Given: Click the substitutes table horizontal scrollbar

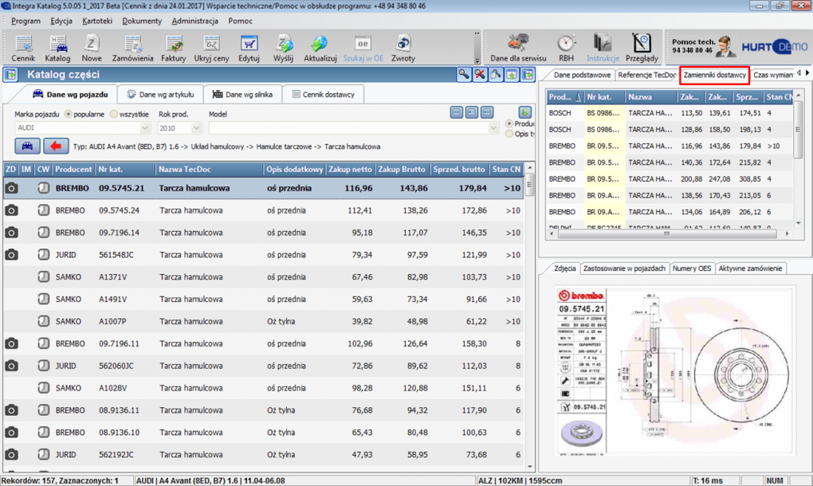Looking at the screenshot, I should [x=669, y=234].
